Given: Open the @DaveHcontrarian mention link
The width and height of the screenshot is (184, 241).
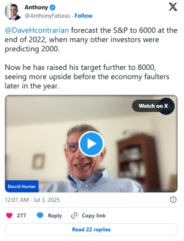Looking at the screenshot, I should click(37, 30).
